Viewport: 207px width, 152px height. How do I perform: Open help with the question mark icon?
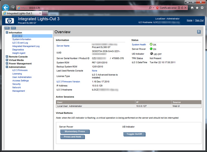click(199, 32)
